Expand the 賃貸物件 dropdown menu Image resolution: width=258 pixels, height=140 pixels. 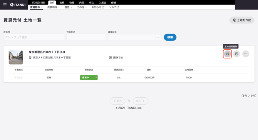[x=36, y=7]
